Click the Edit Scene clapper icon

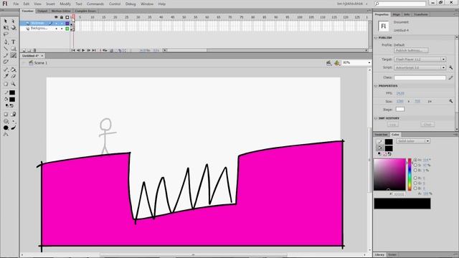329,63
